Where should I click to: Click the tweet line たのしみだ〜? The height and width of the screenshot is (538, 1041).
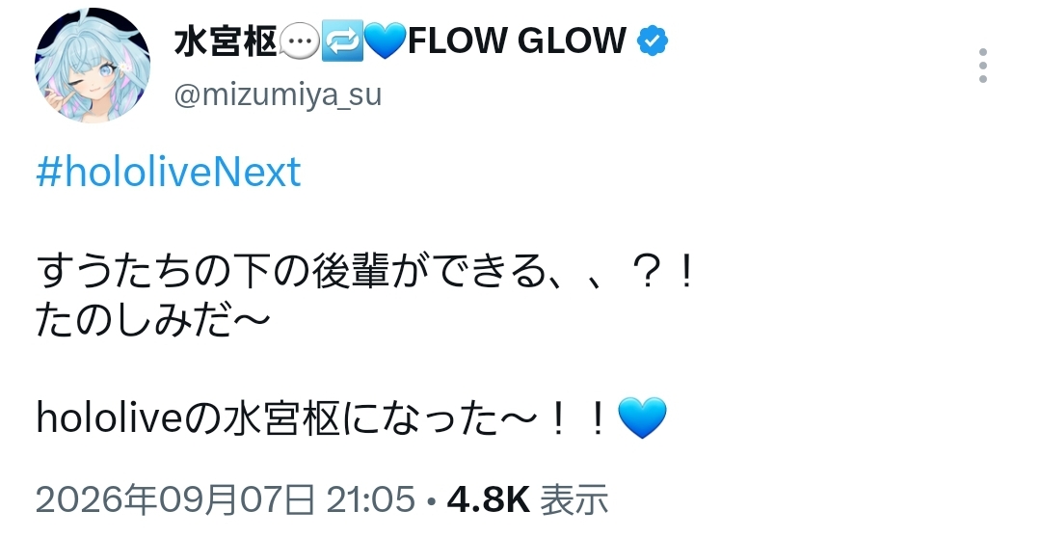pyautogui.click(x=153, y=320)
